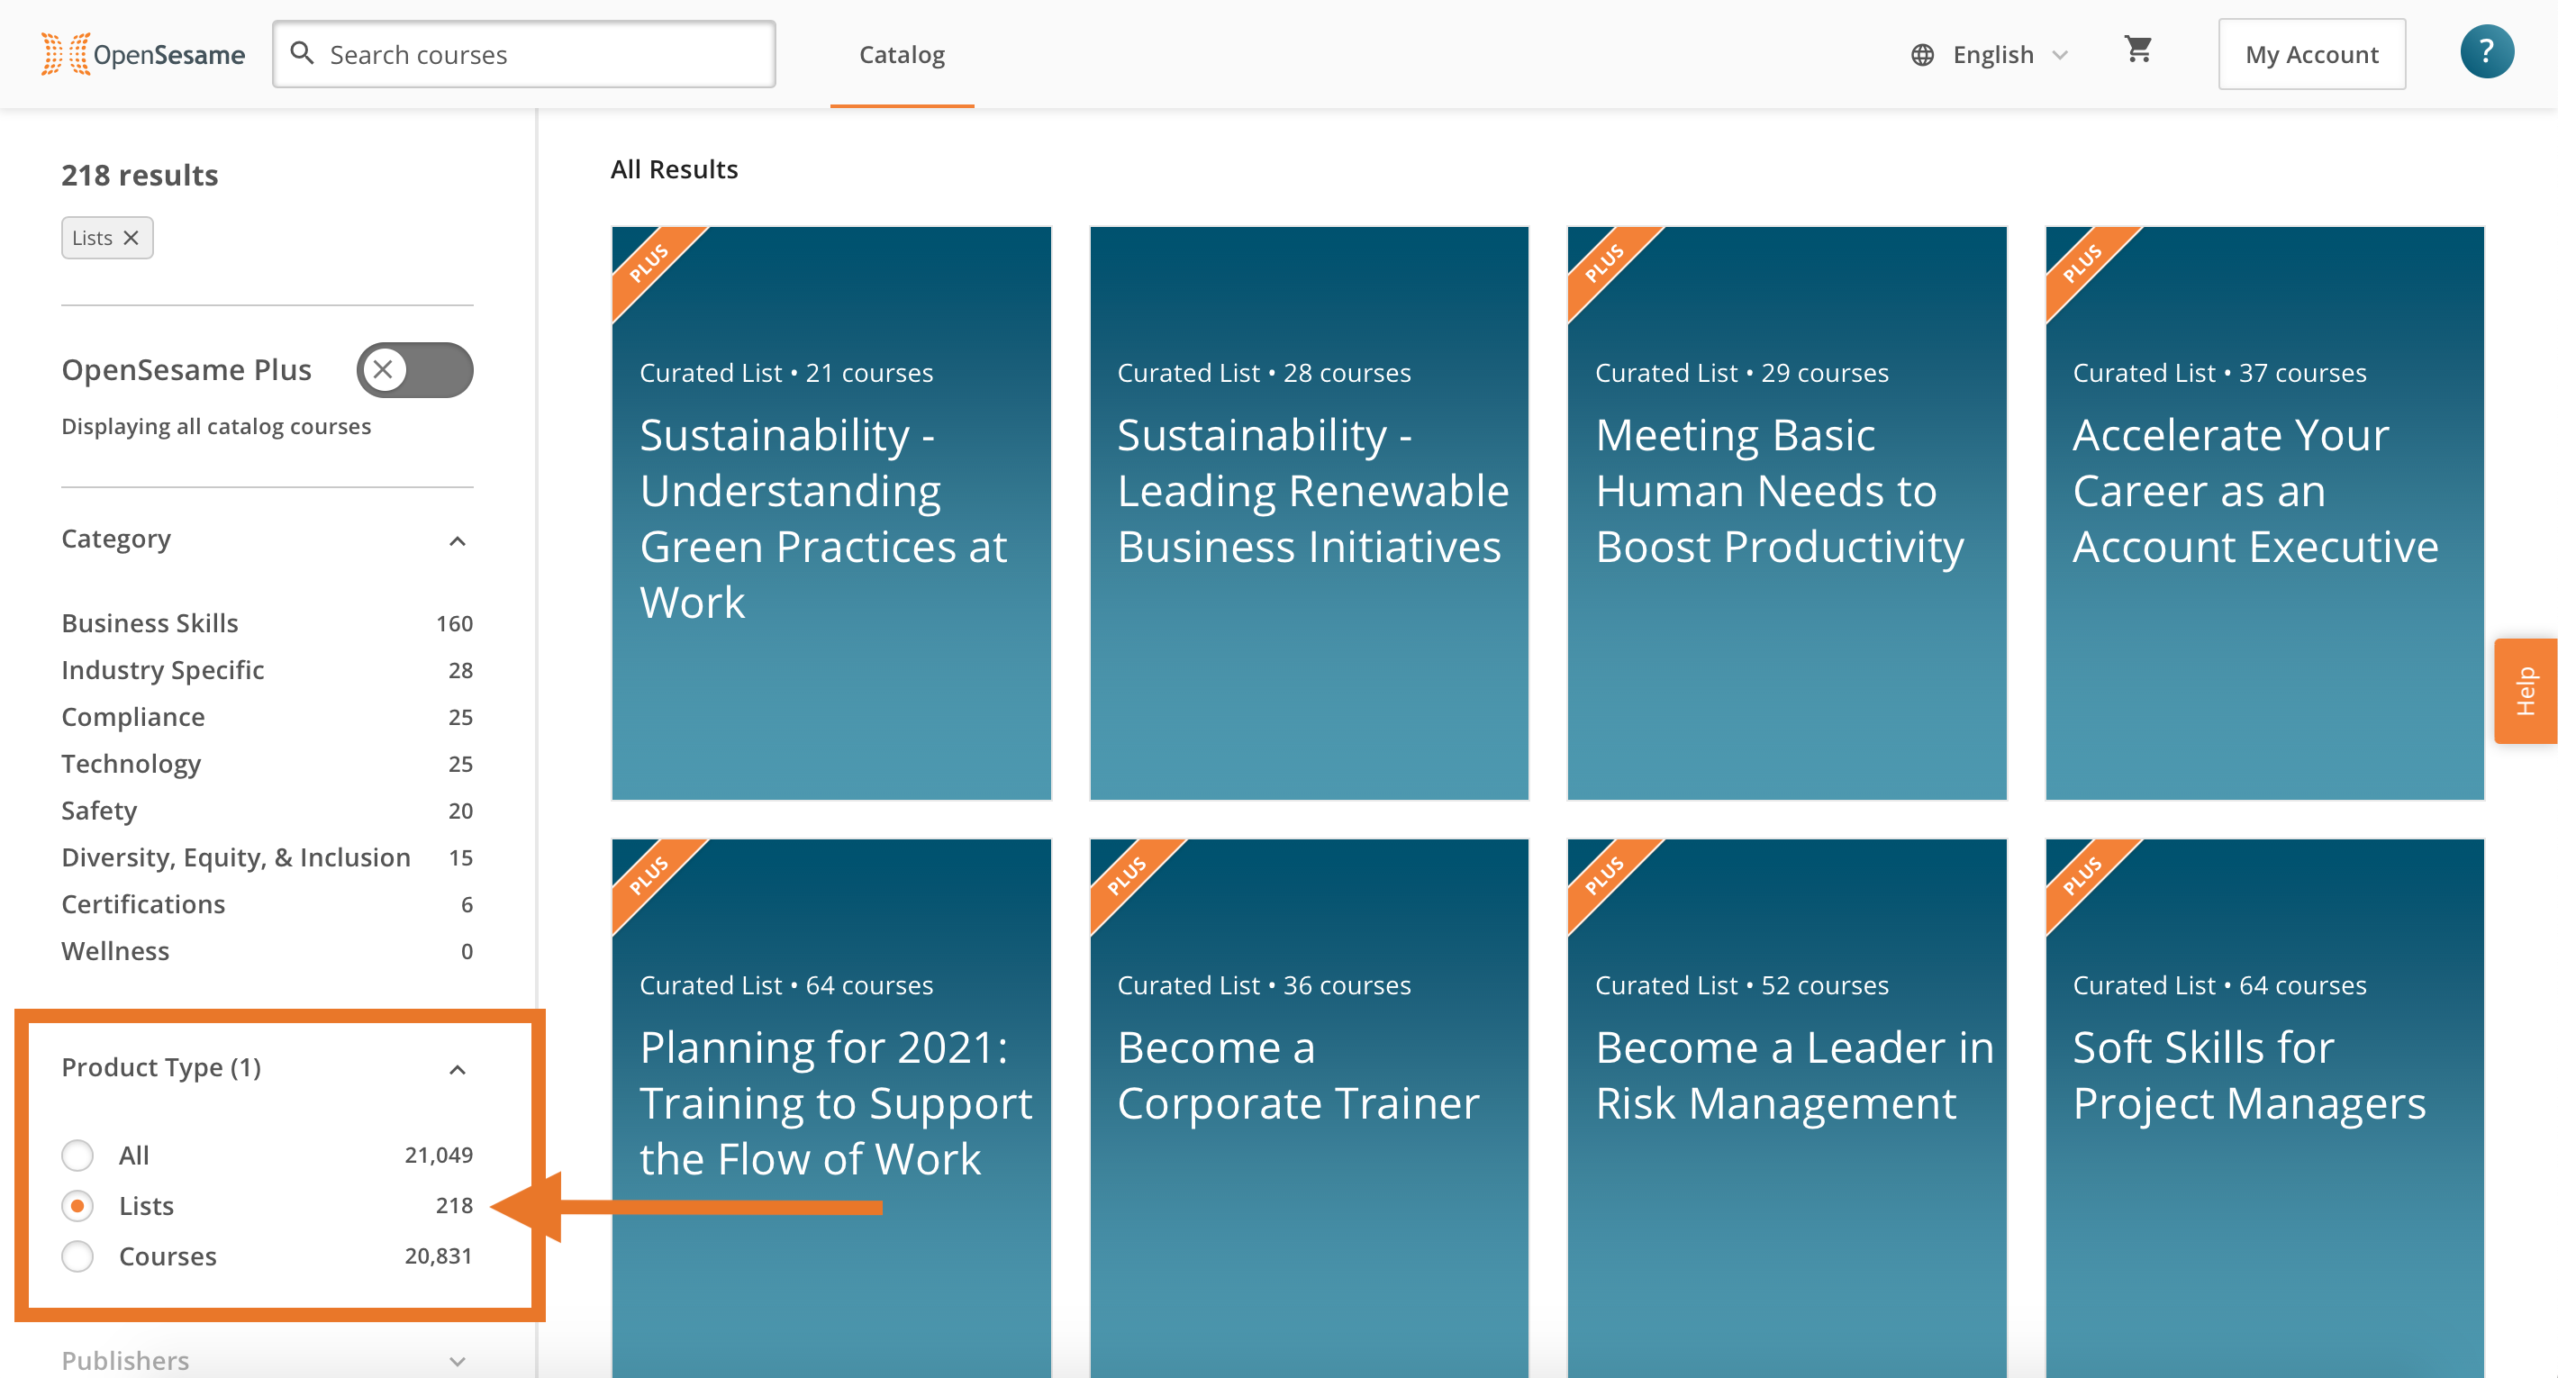Image resolution: width=2558 pixels, height=1378 pixels.
Task: Click the 21,049 count beside All
Action: pos(438,1155)
